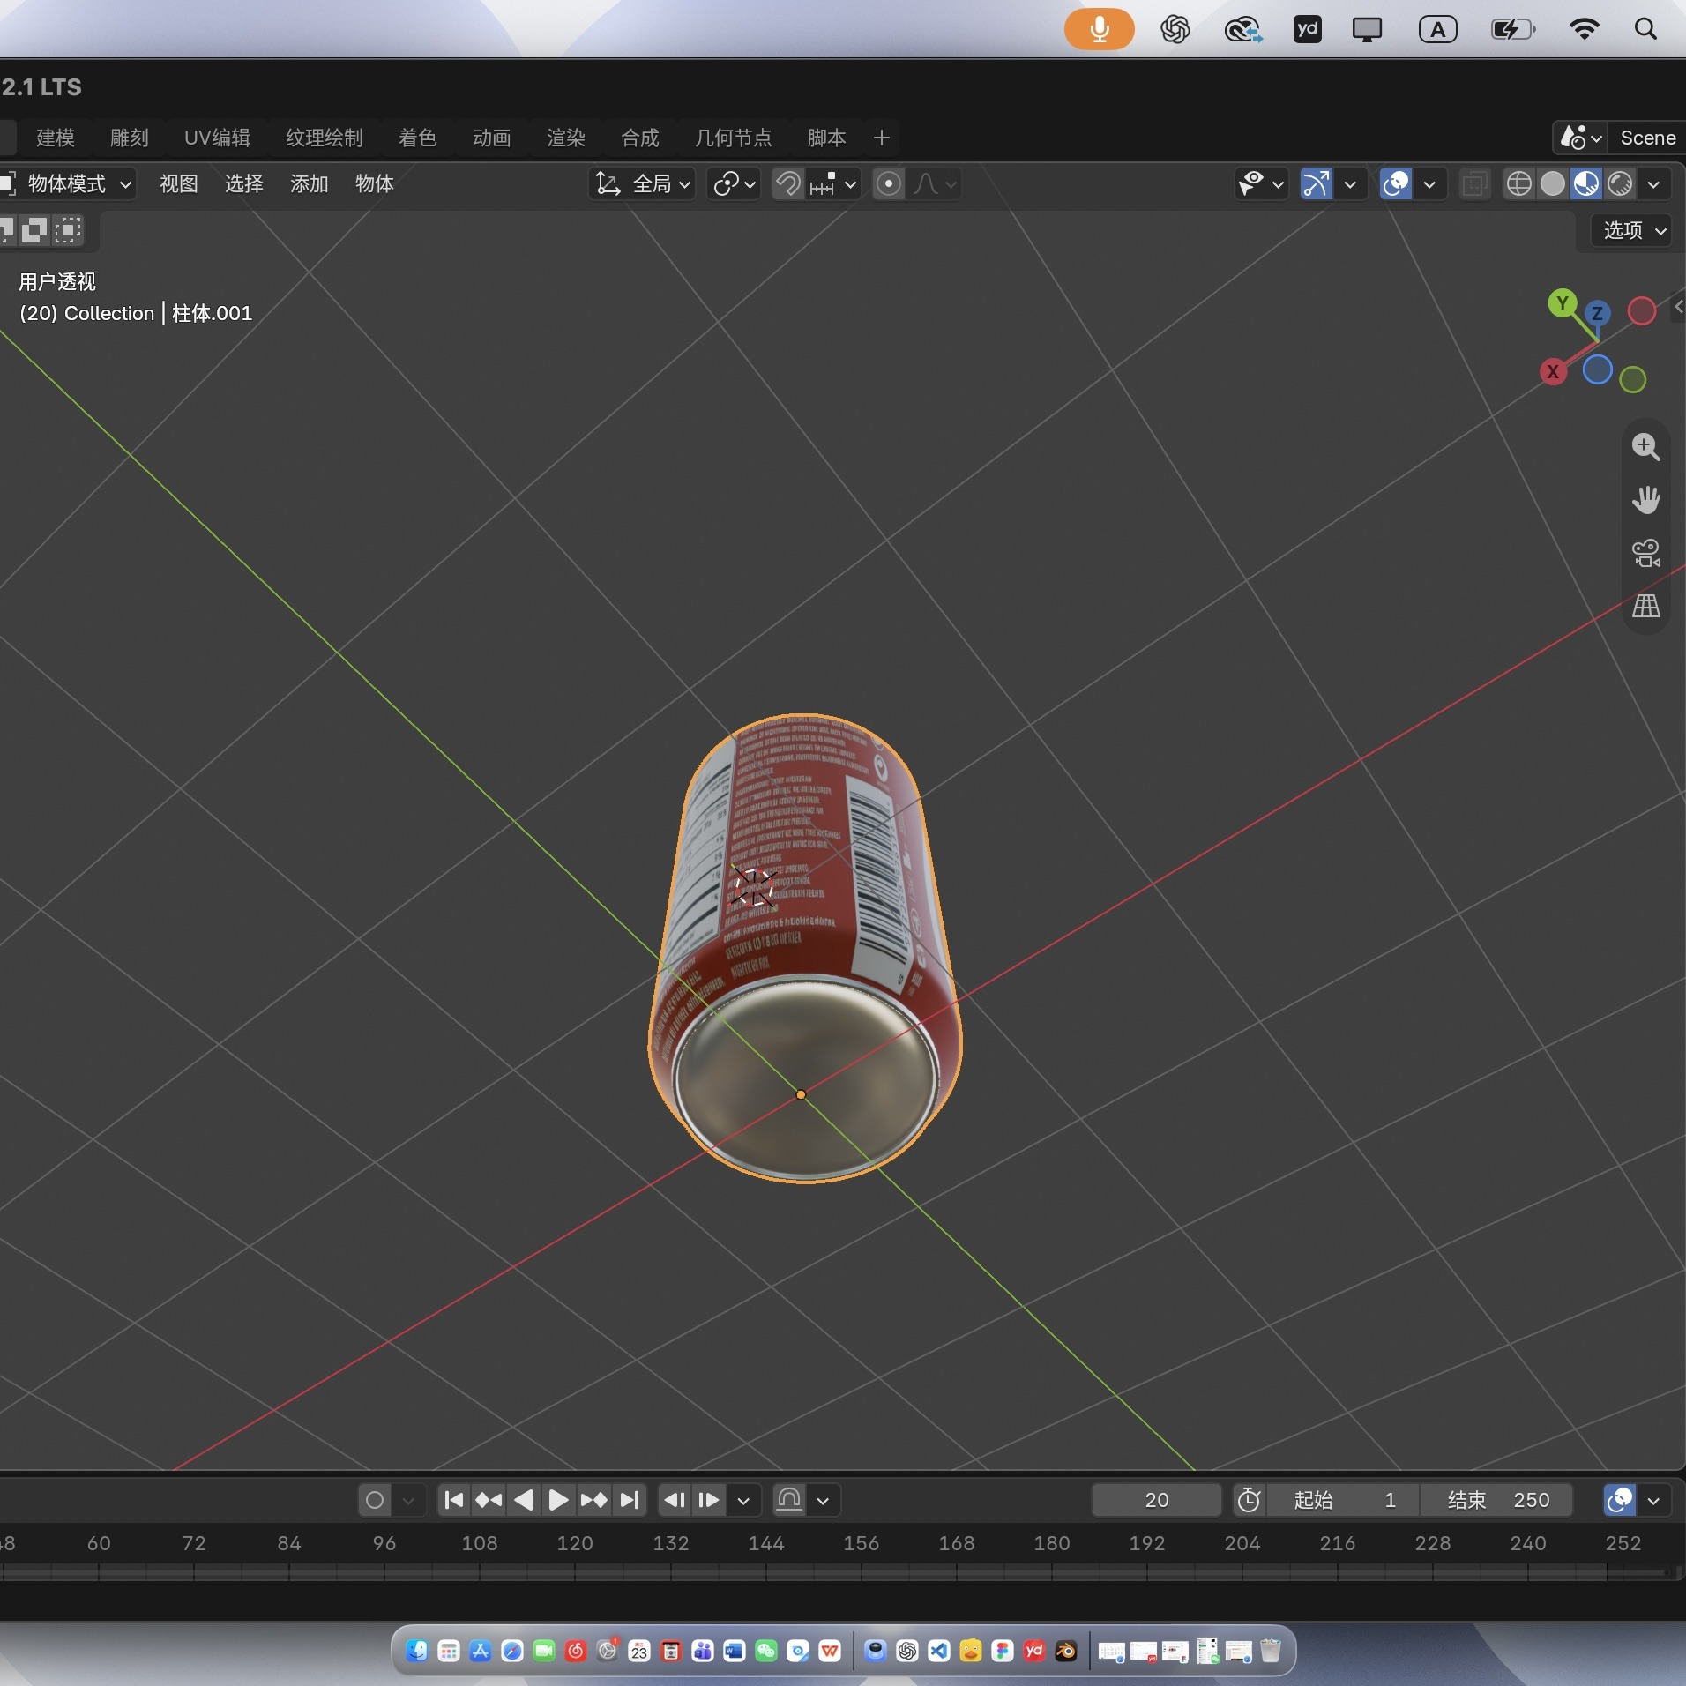The height and width of the screenshot is (1686, 1686).
Task: Open the 物体 menu
Action: pyautogui.click(x=374, y=183)
